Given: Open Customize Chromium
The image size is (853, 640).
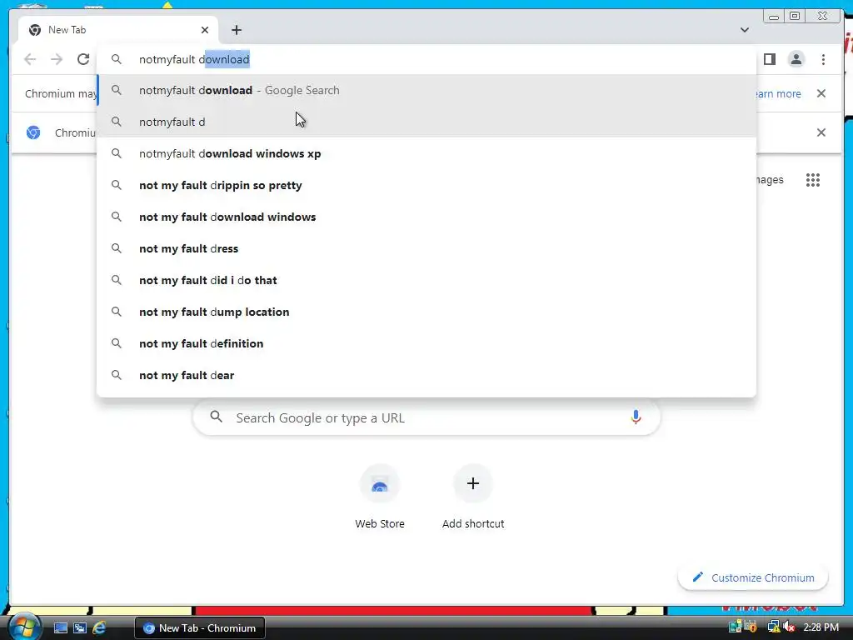Looking at the screenshot, I should point(753,577).
